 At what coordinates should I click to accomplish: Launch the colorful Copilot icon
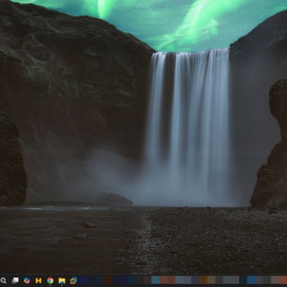coord(27,281)
